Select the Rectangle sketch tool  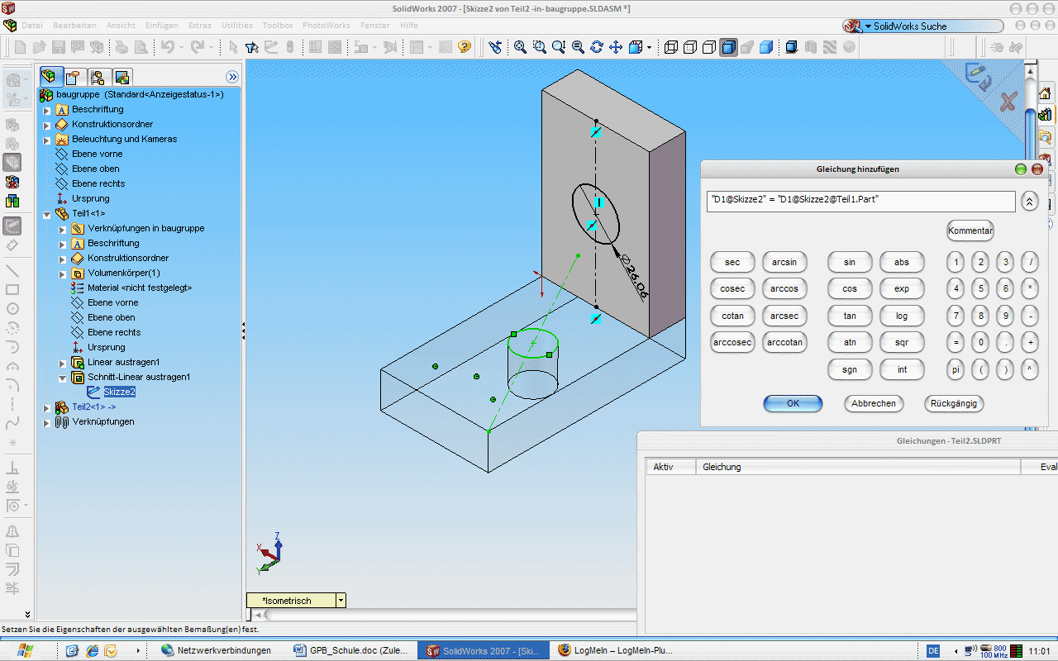[12, 289]
